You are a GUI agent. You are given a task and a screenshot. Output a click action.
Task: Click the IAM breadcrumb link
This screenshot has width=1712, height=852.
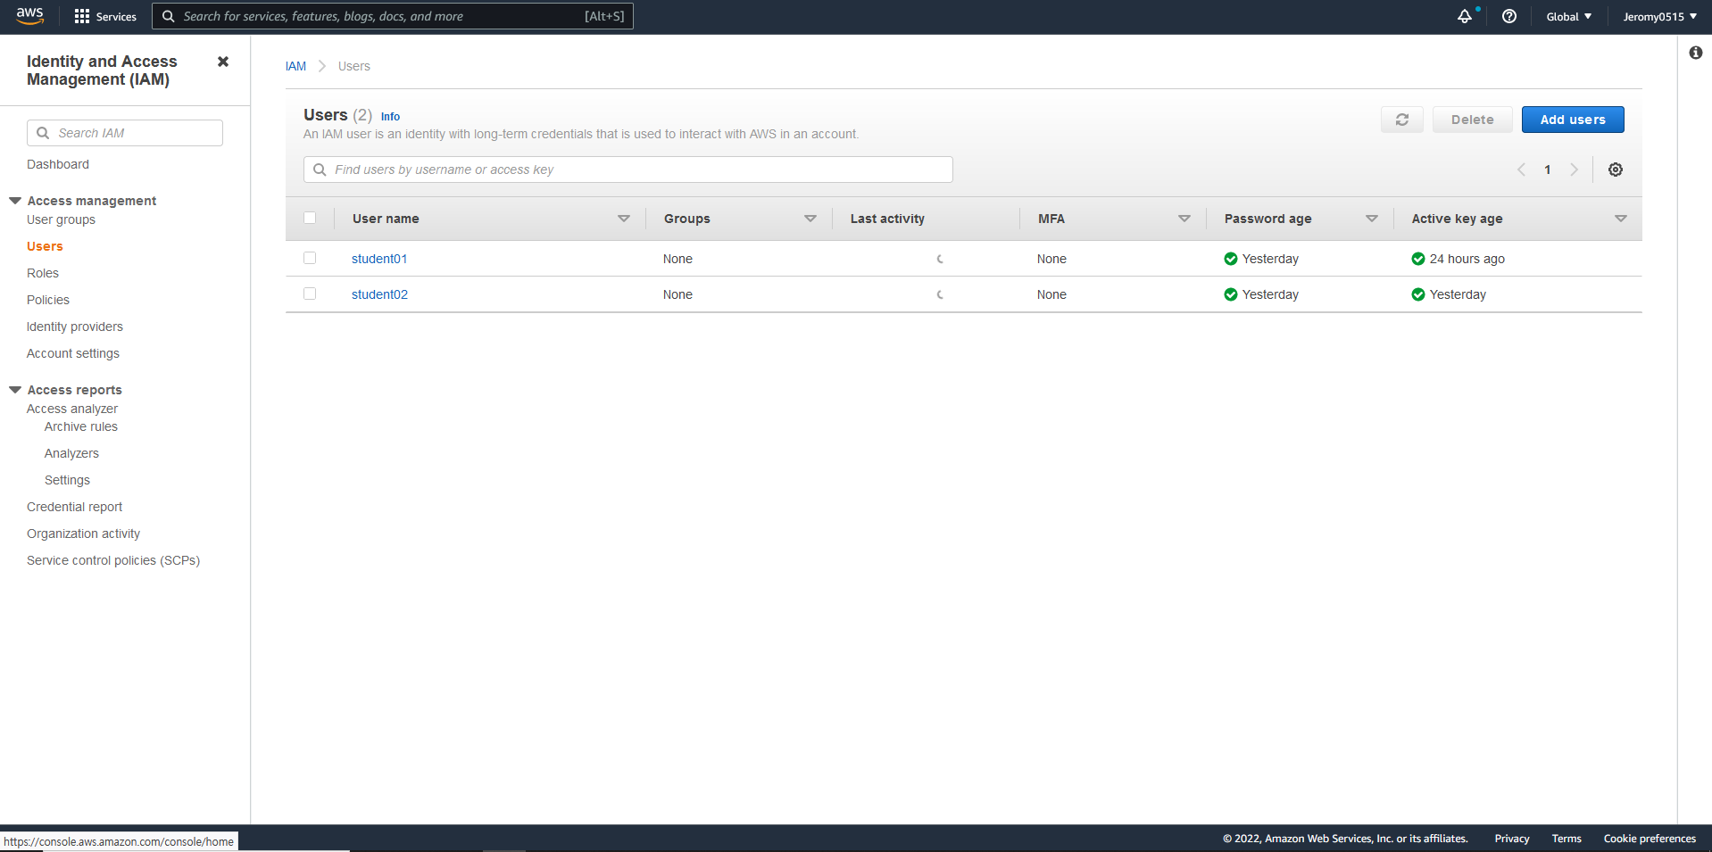(295, 66)
